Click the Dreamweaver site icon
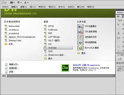124x95 pixels. pos(45,55)
